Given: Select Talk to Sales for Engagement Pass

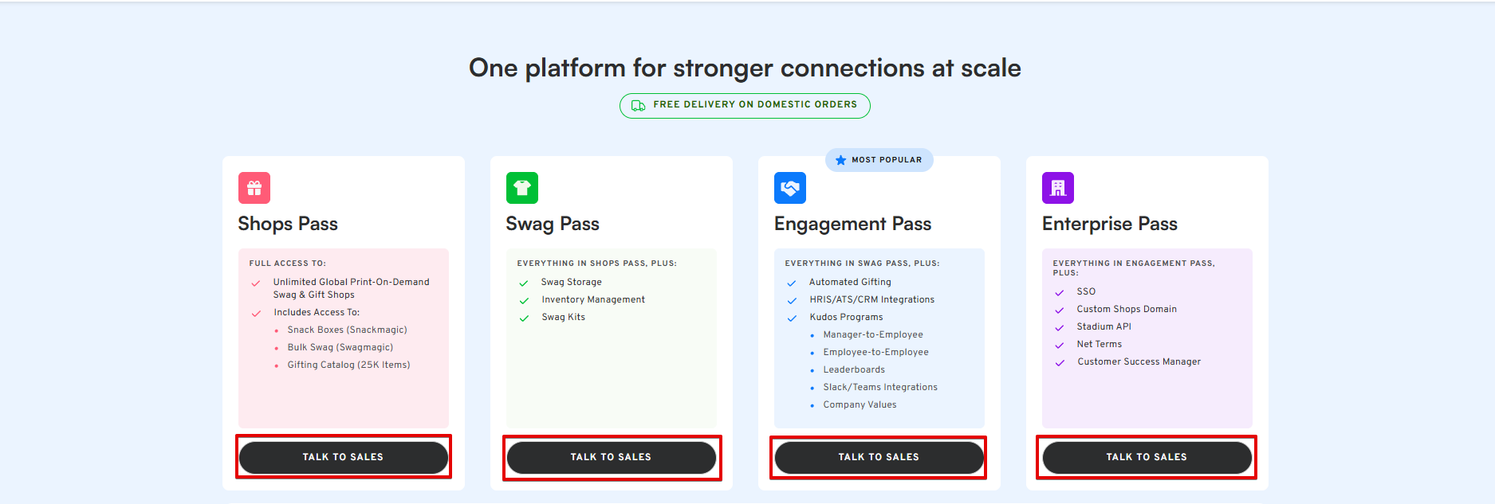Looking at the screenshot, I should click(879, 457).
